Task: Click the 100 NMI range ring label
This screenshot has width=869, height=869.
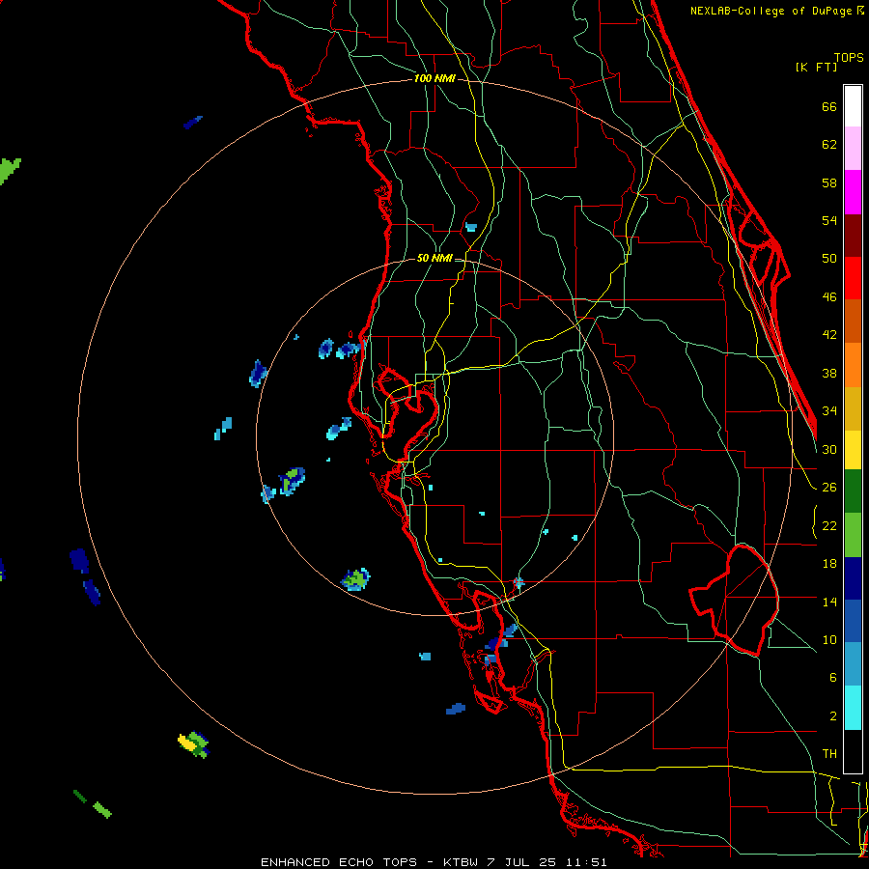Action: pos(434,78)
